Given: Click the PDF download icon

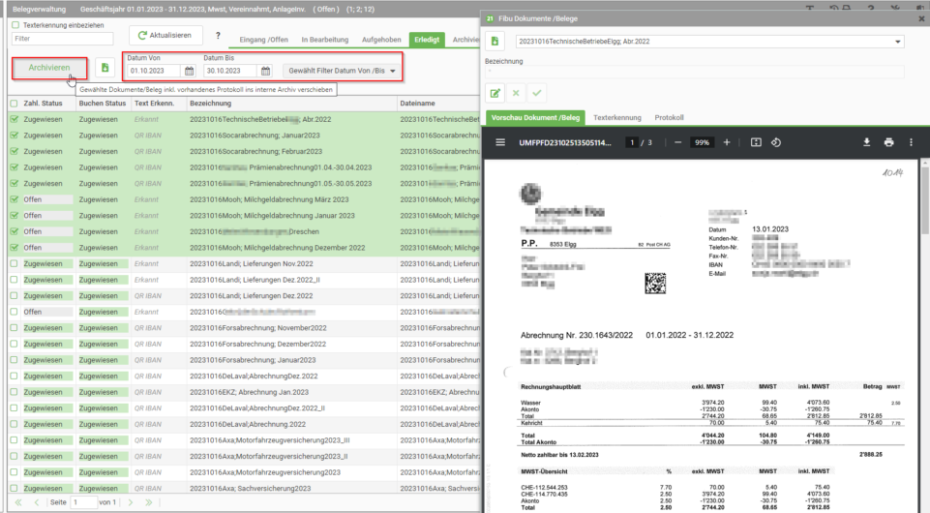Looking at the screenshot, I should 866,142.
